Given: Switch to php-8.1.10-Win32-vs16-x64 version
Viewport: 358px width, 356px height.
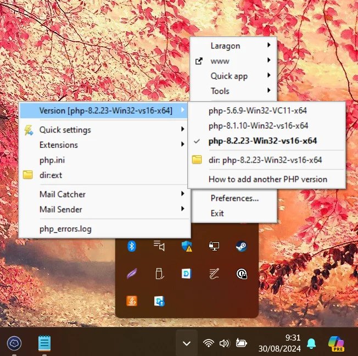Looking at the screenshot, I should (x=267, y=126).
